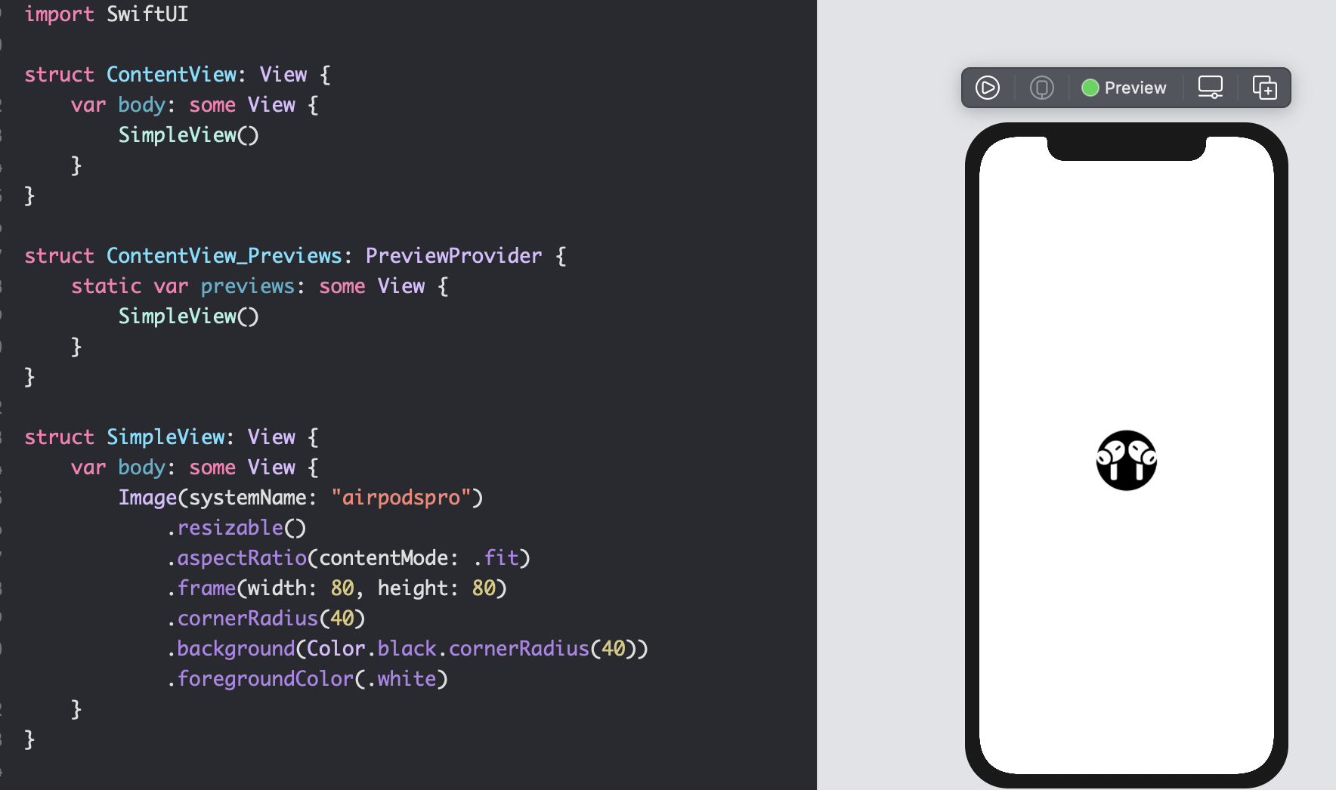Click the ".foregroundColor" modifier name
1336x790 pixels.
pos(260,679)
